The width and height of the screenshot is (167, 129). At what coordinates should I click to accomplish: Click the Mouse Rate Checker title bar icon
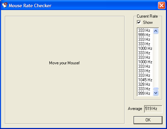tap(5, 5)
